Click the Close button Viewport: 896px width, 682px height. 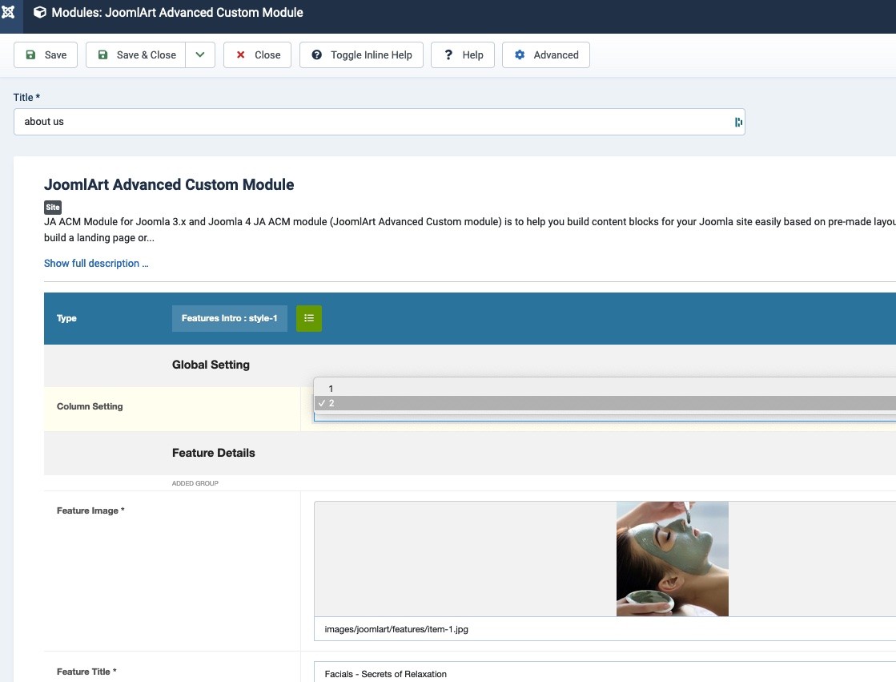point(257,55)
